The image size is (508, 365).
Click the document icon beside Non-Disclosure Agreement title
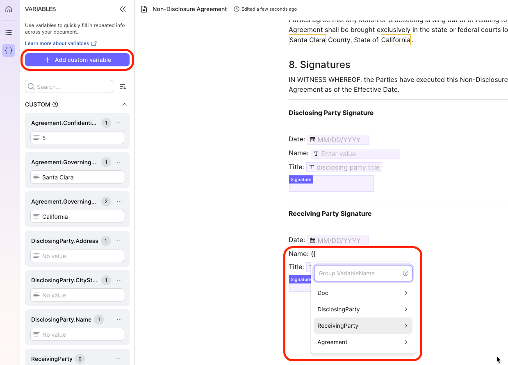143,9
